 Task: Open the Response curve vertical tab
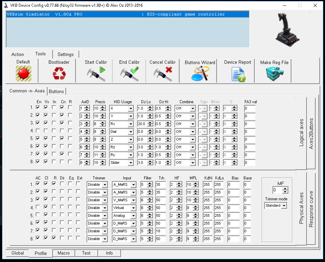311,209
